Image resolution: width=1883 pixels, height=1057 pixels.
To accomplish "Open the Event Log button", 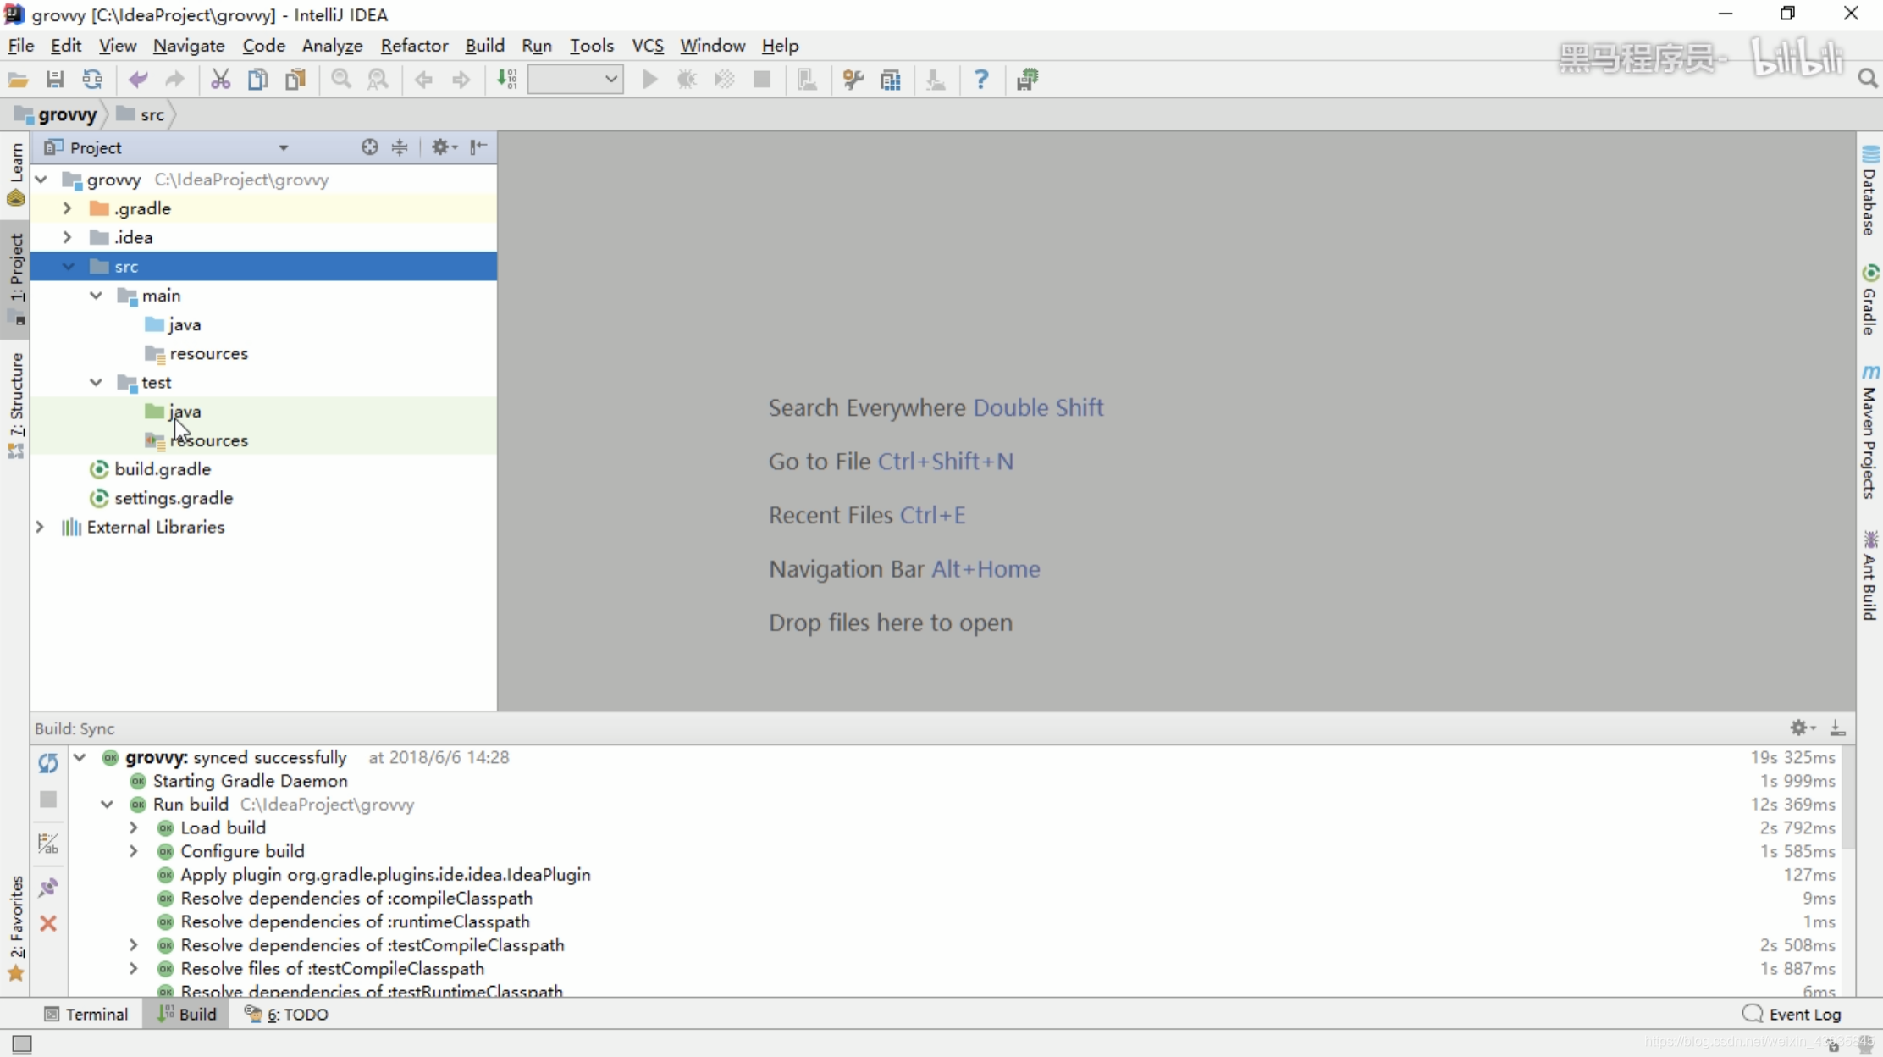I will 1792,1014.
